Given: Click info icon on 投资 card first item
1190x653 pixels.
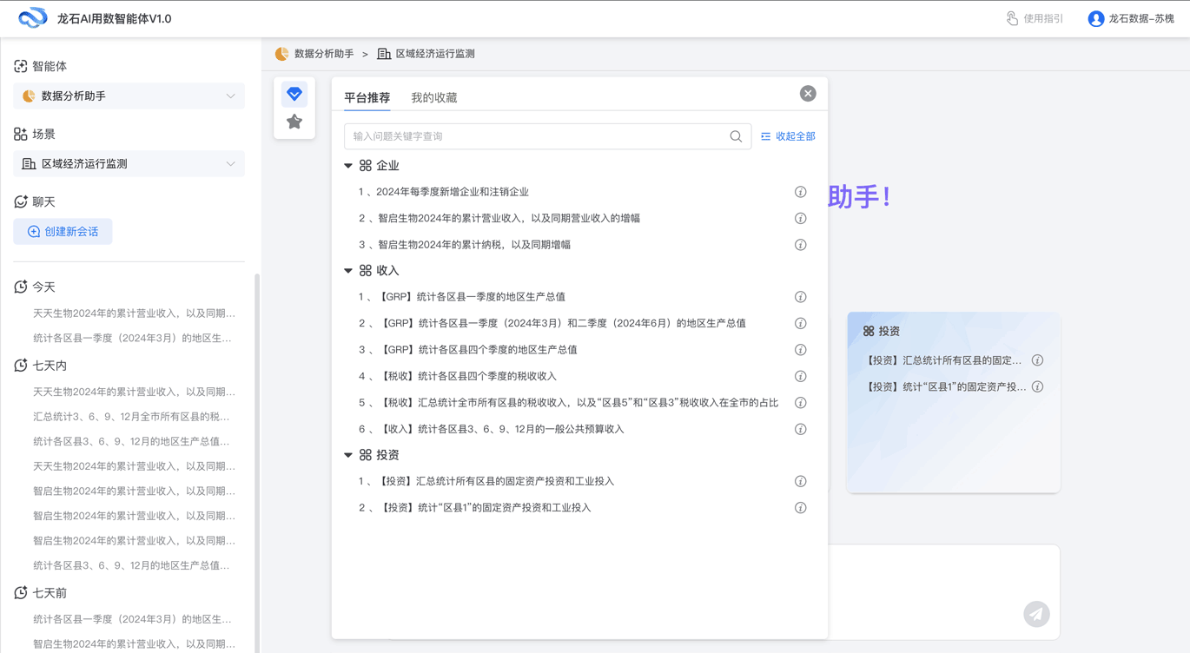Looking at the screenshot, I should pyautogui.click(x=1037, y=359).
